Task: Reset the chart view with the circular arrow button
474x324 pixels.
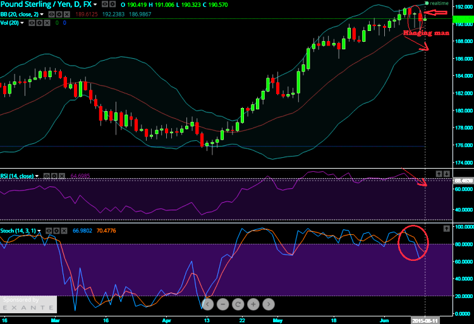Action: [238, 304]
